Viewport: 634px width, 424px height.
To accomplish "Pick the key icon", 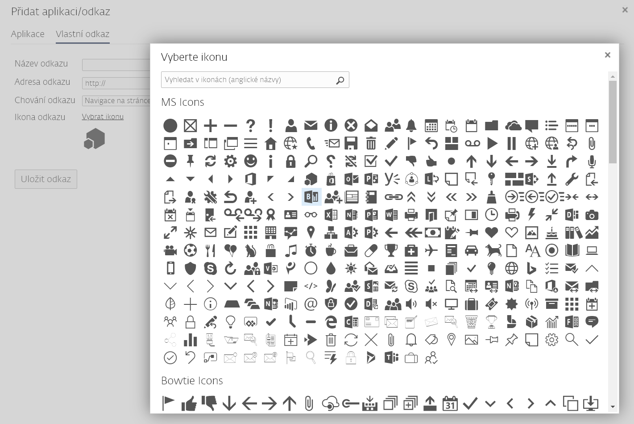I will pyautogui.click(x=491, y=179).
